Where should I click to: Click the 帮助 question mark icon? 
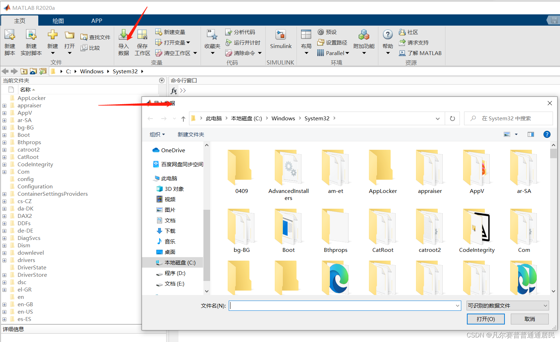tap(388, 34)
